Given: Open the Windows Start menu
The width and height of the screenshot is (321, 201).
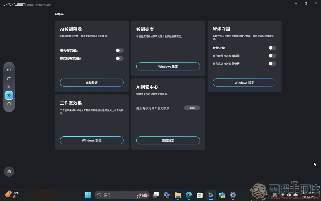Looking at the screenshot, I should pos(88,195).
